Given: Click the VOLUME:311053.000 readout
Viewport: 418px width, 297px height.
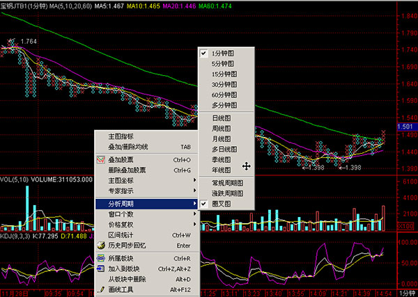Looking at the screenshot, I should [62, 180].
